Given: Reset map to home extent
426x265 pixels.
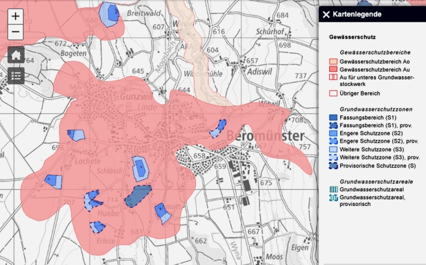Looking at the screenshot, I should pos(15,54).
